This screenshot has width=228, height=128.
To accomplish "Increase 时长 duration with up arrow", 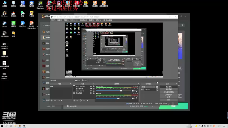I will [157, 89].
